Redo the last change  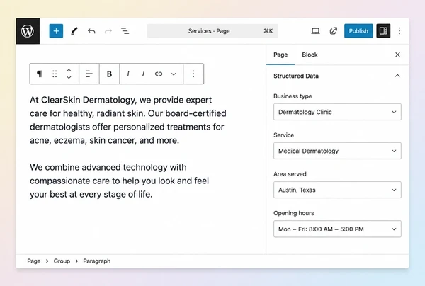point(108,31)
